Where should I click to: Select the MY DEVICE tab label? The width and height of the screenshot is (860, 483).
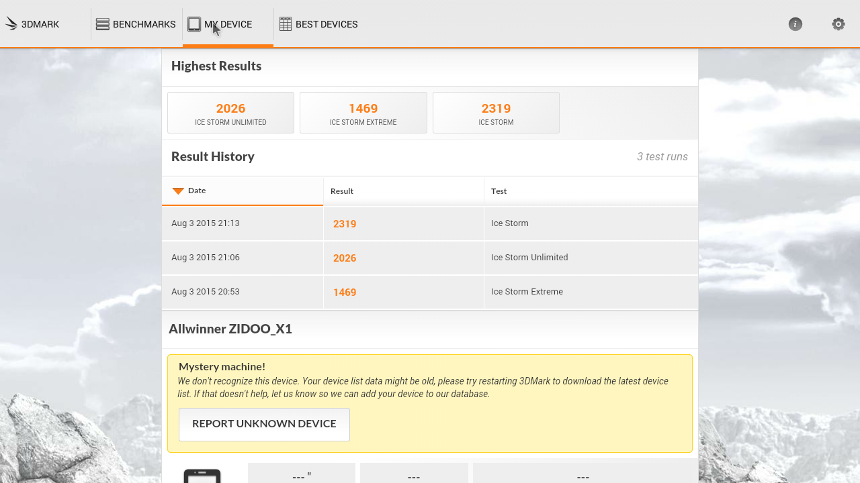(228, 24)
